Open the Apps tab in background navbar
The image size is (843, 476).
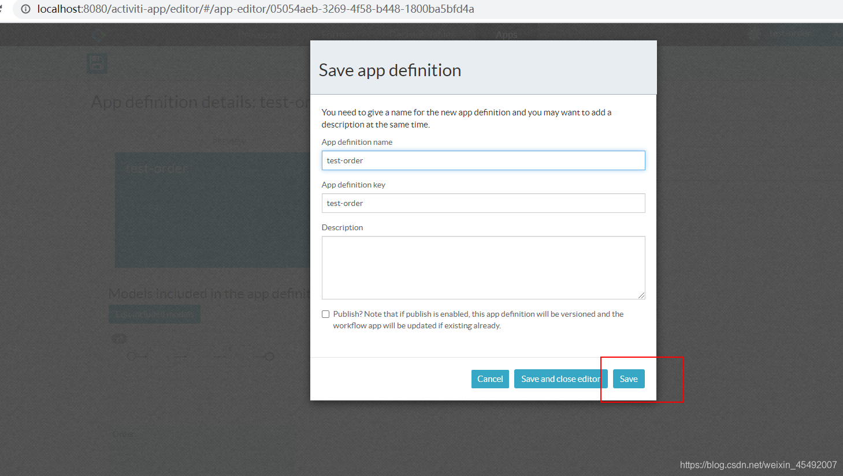point(506,35)
